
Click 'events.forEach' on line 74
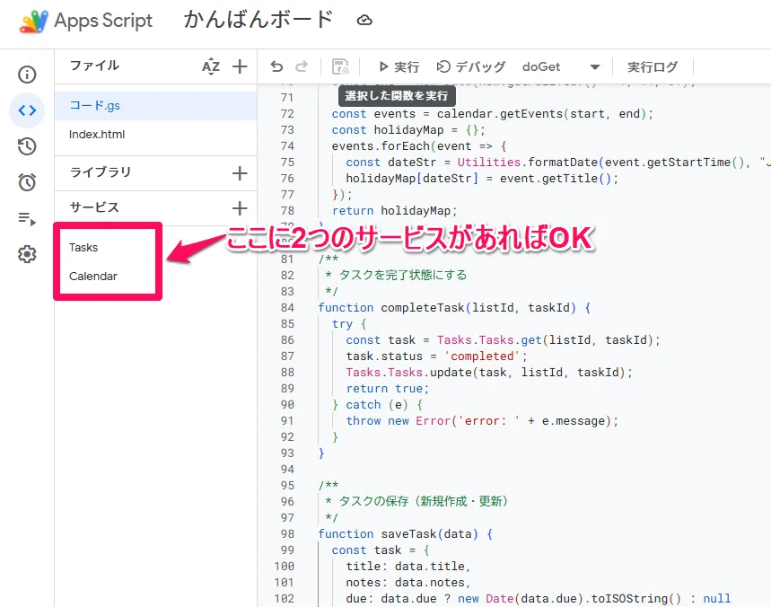pos(381,146)
